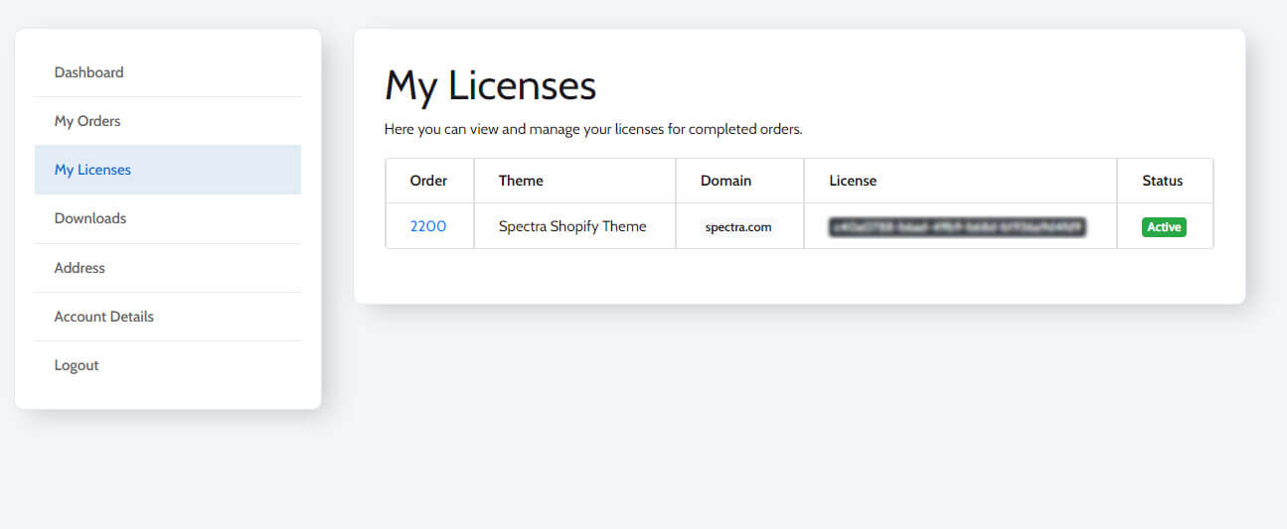Select the Spectra Shopify Theme cell
The image size is (1287, 529).
[x=572, y=226]
